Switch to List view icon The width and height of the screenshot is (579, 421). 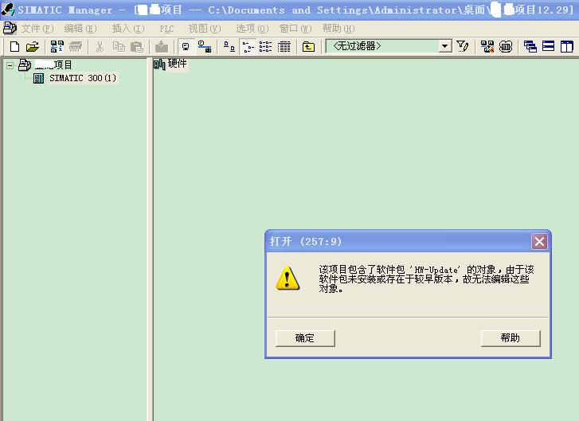pyautogui.click(x=265, y=47)
